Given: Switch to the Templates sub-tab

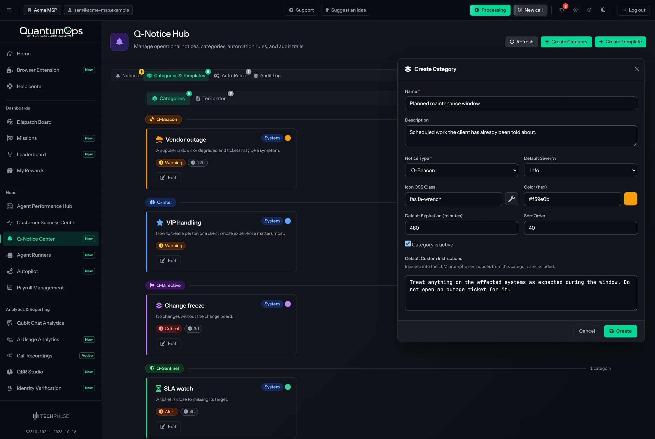Looking at the screenshot, I should pos(212,99).
